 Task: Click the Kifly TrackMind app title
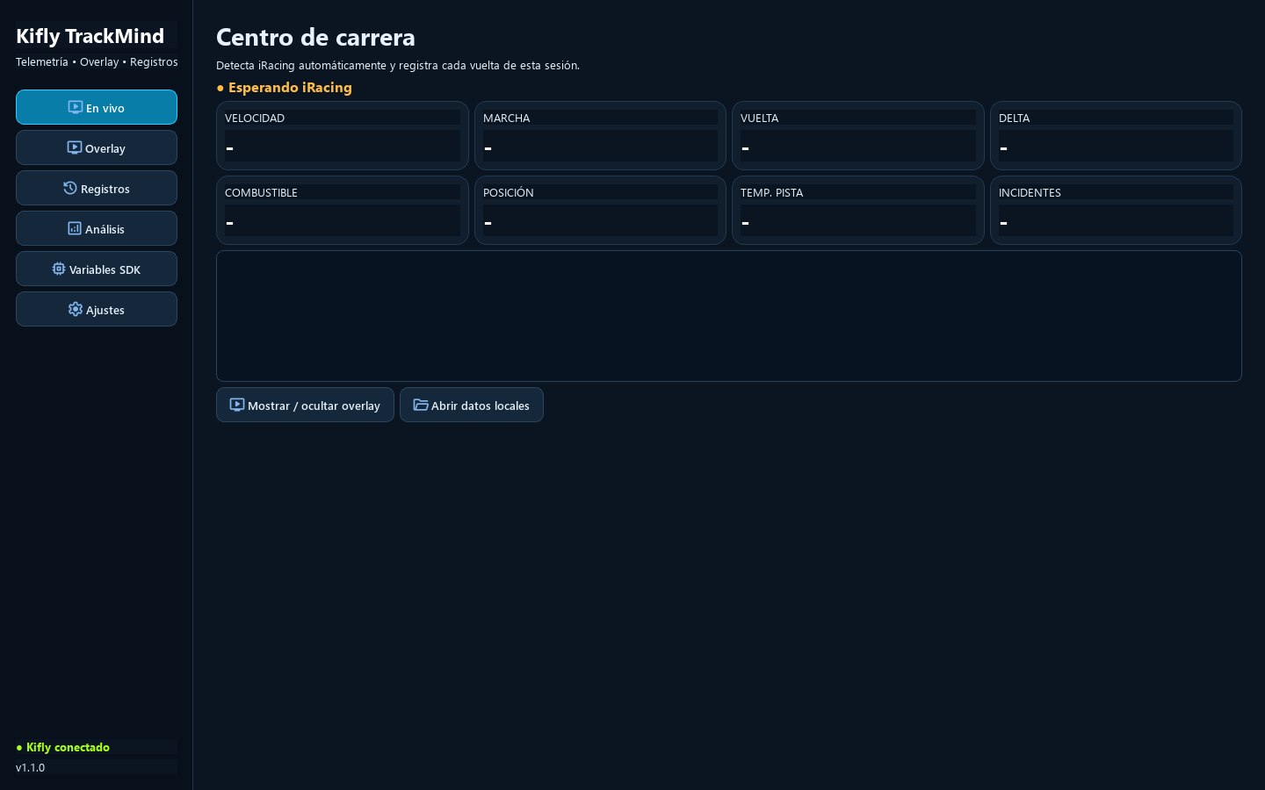[x=90, y=36]
